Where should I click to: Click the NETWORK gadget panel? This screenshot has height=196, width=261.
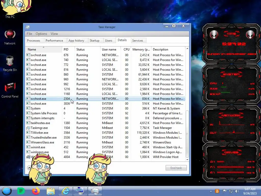point(231,124)
